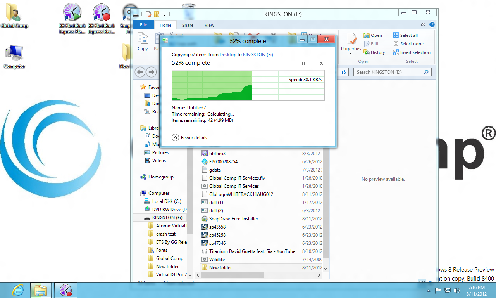This screenshot has height=298, width=496.
Task: Open Explorer Help question-mark icon
Action: tap(432, 24)
